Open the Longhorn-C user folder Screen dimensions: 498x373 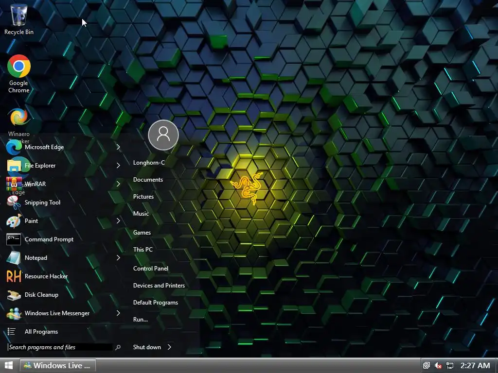[149, 163]
